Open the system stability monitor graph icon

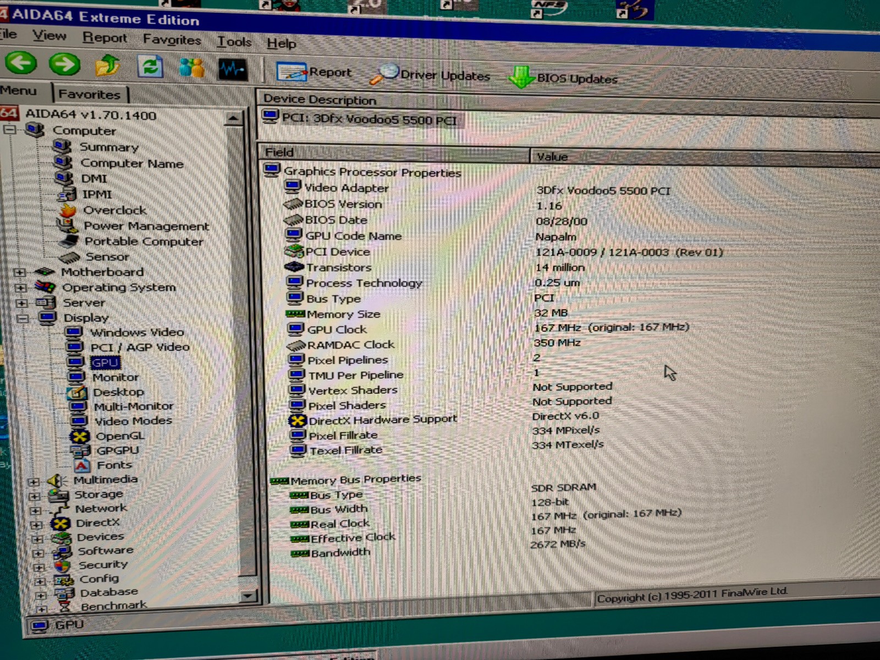pos(233,69)
